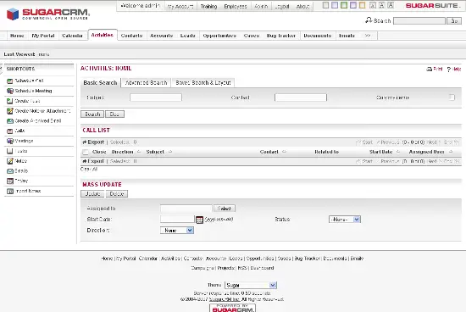Click the Start Date input in Mass Update

coord(177,220)
